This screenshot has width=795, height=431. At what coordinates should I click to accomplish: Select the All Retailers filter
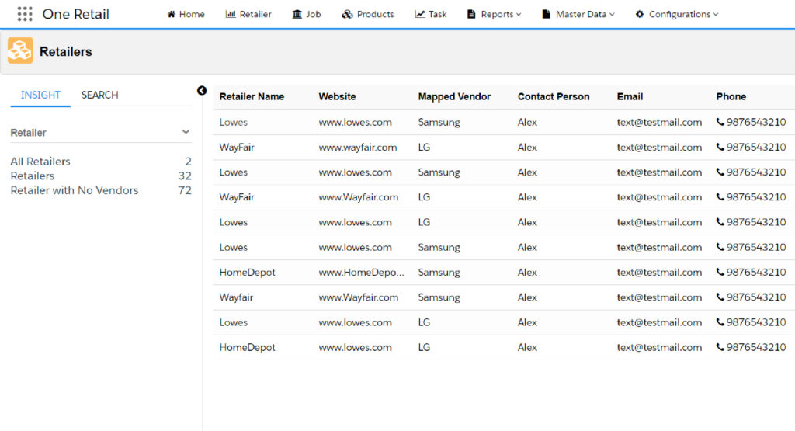click(40, 162)
